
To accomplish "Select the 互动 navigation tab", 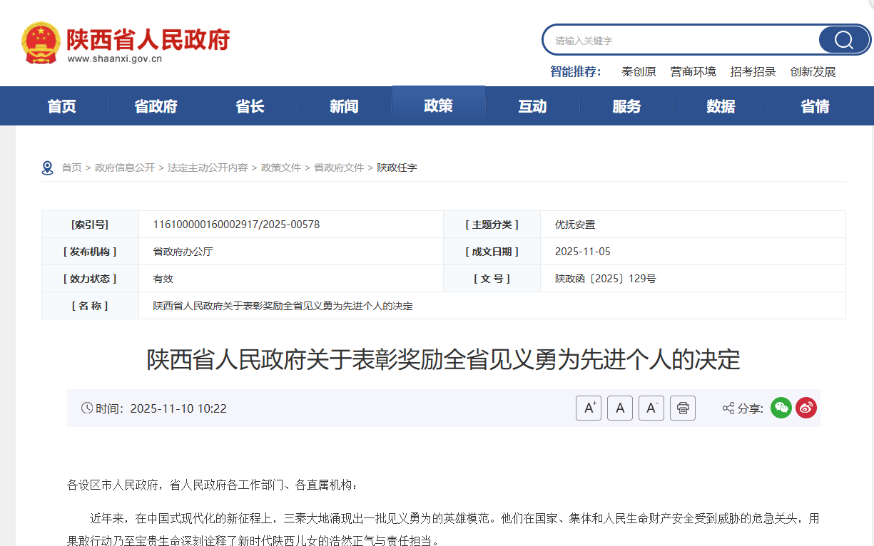I will (532, 106).
